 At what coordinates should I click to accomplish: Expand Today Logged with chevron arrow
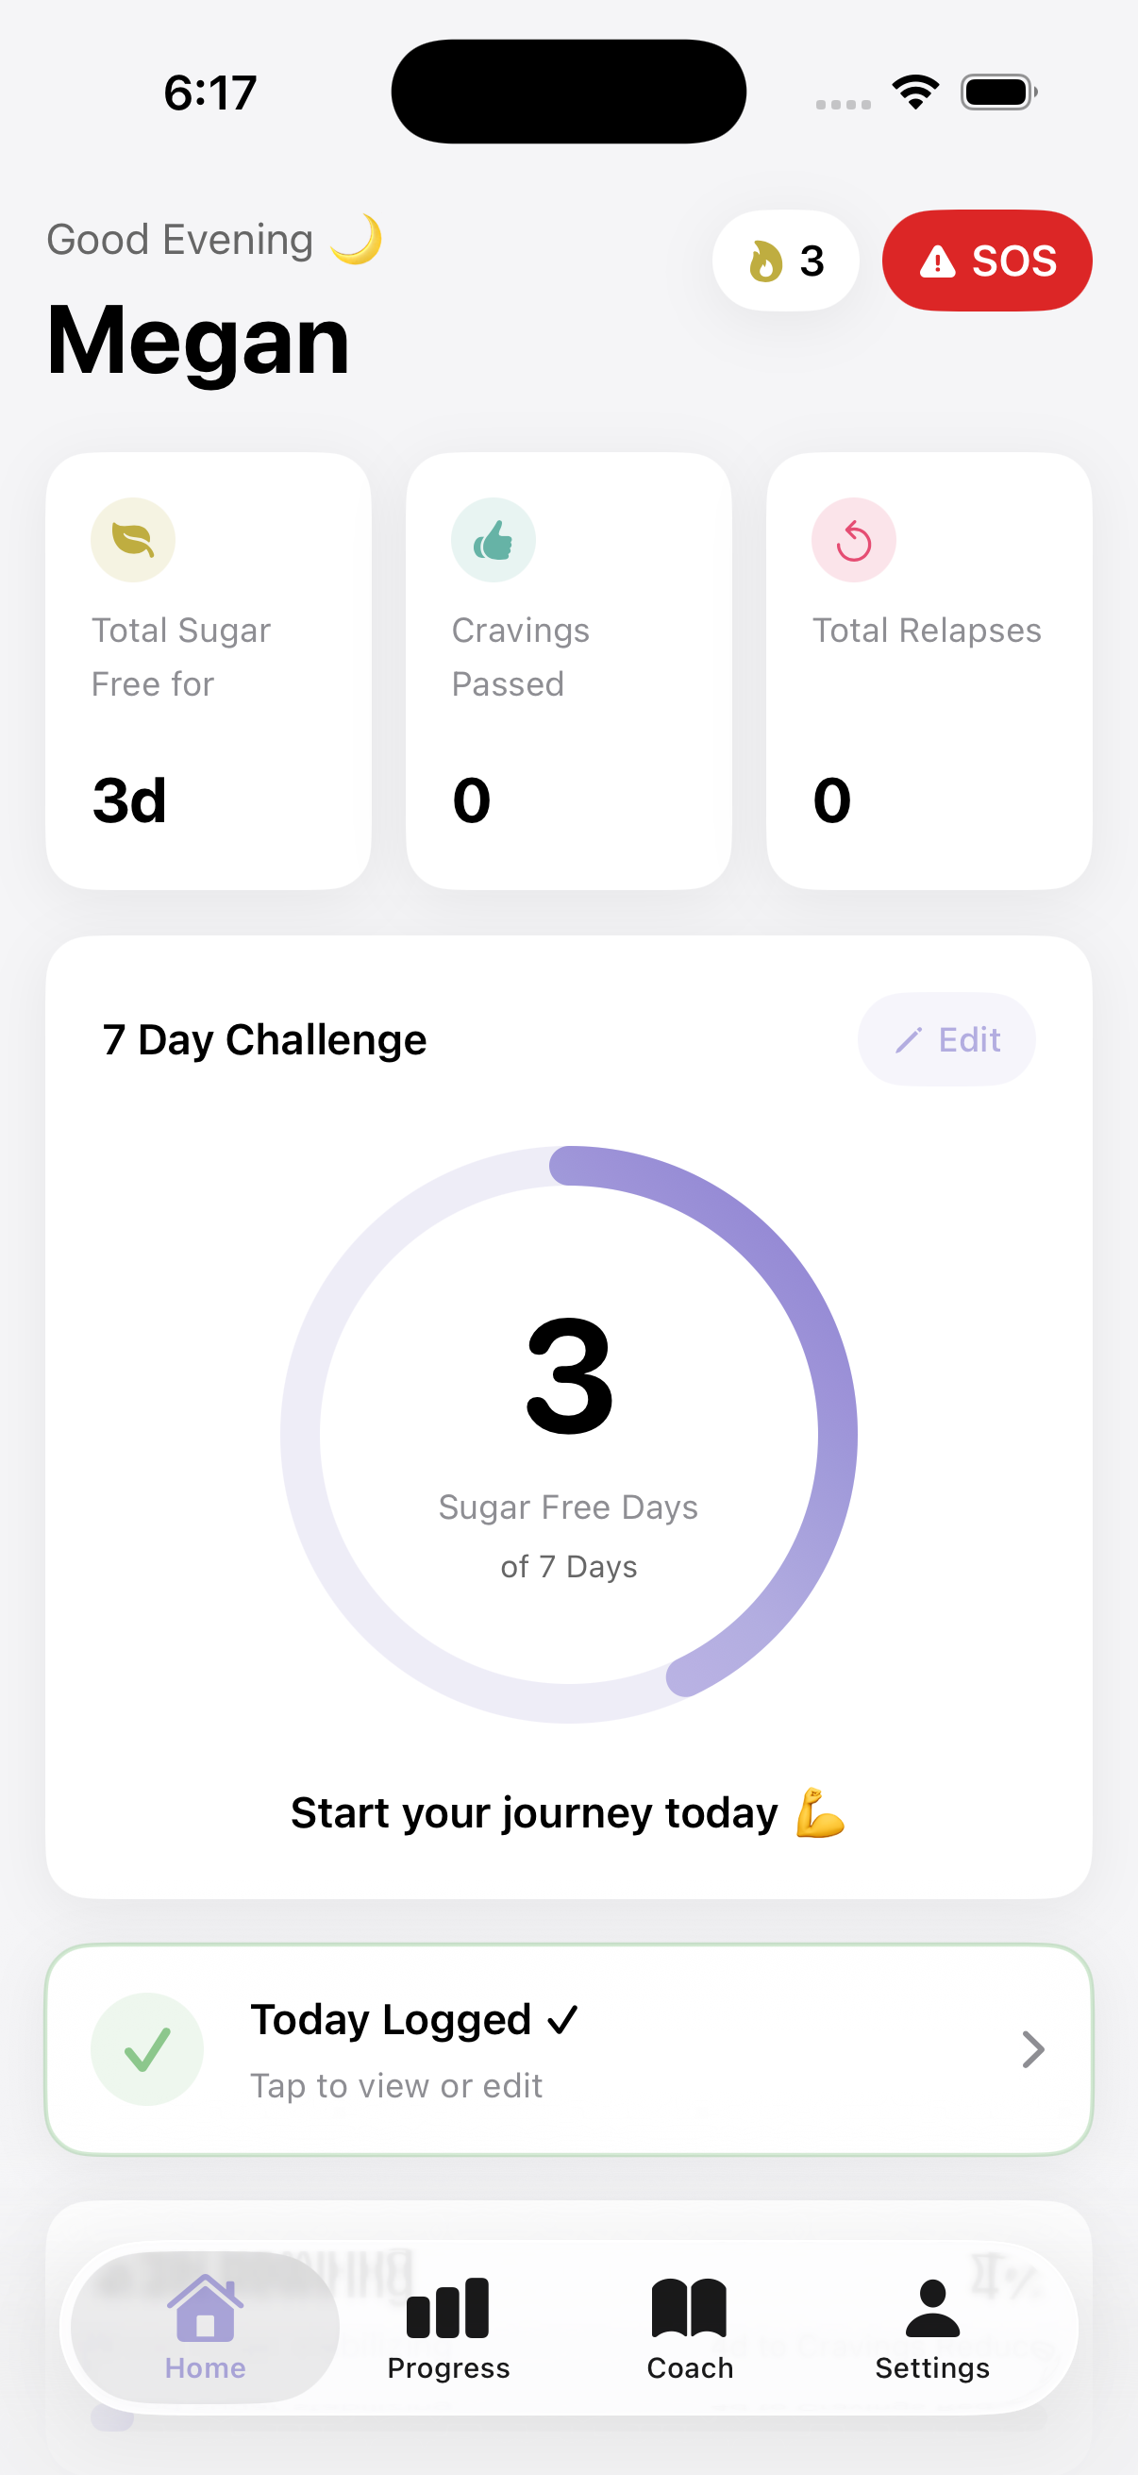pos(1032,2048)
